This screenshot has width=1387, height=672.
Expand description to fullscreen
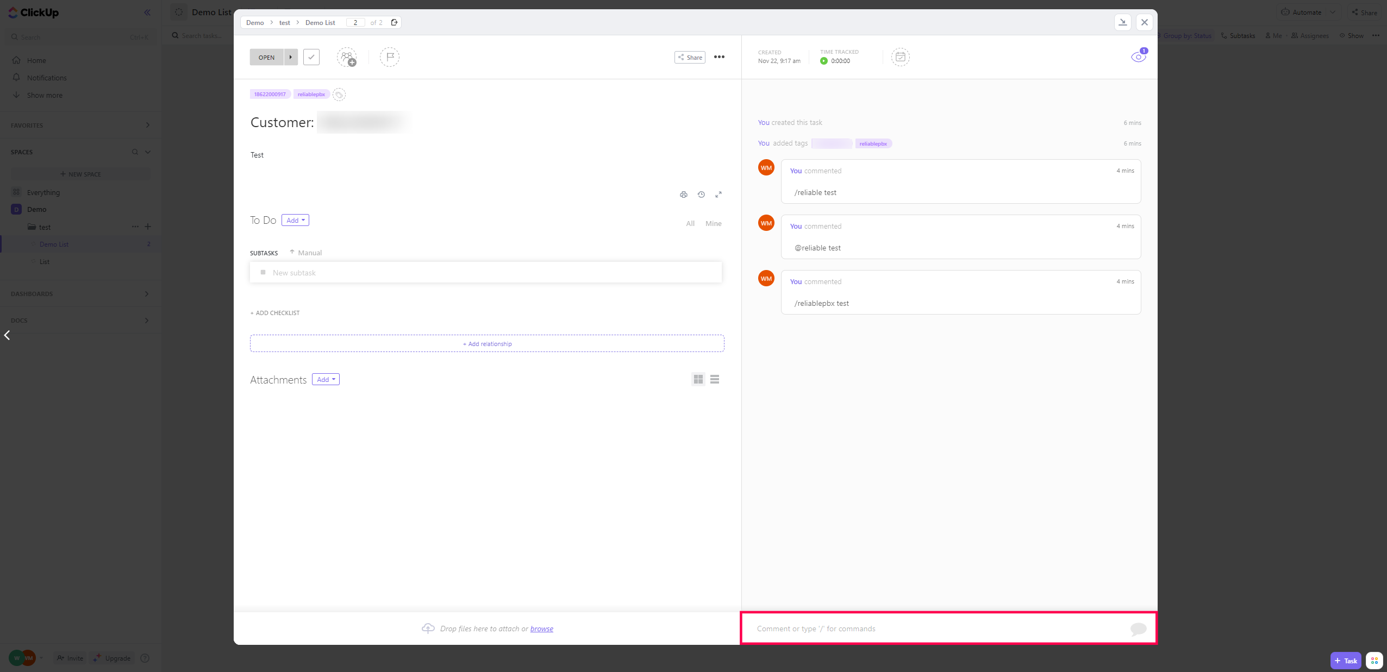pos(719,194)
